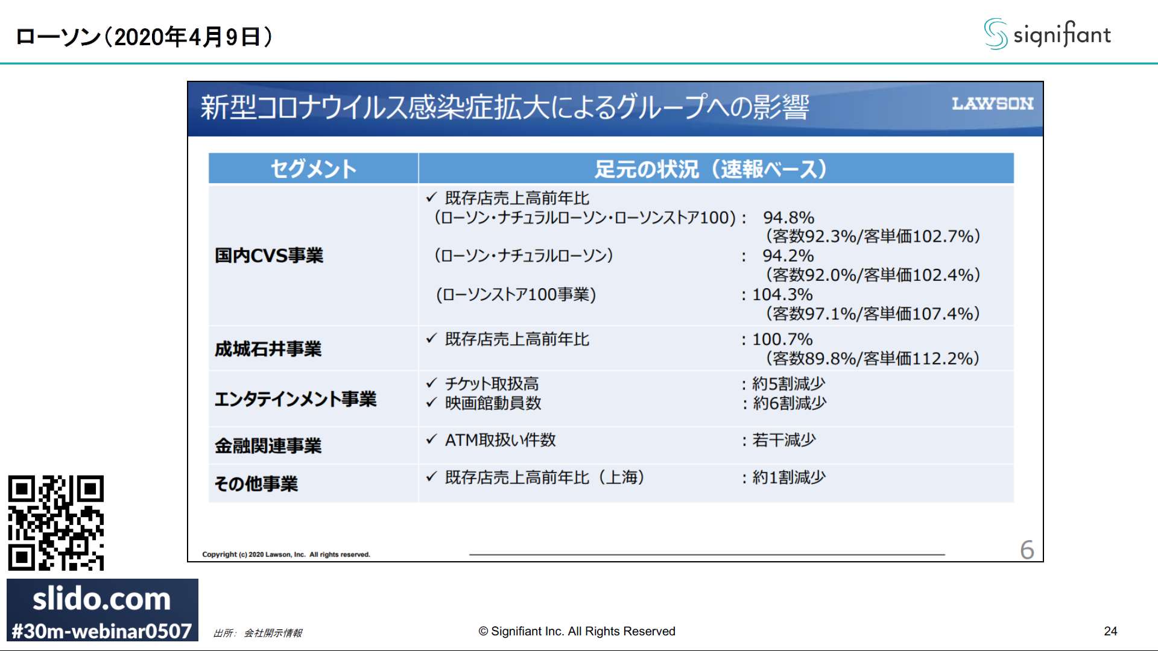1158x651 pixels.
Task: Click the slido.com banner
Action: click(x=102, y=599)
